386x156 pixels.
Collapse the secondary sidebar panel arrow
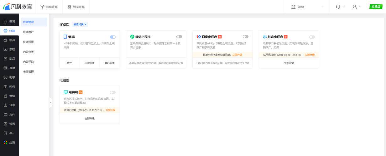pyautogui.click(x=51, y=102)
